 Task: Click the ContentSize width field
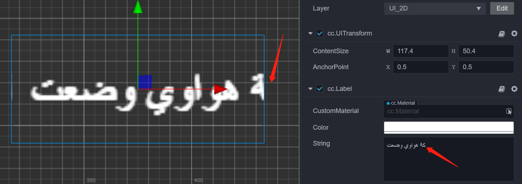(421, 51)
